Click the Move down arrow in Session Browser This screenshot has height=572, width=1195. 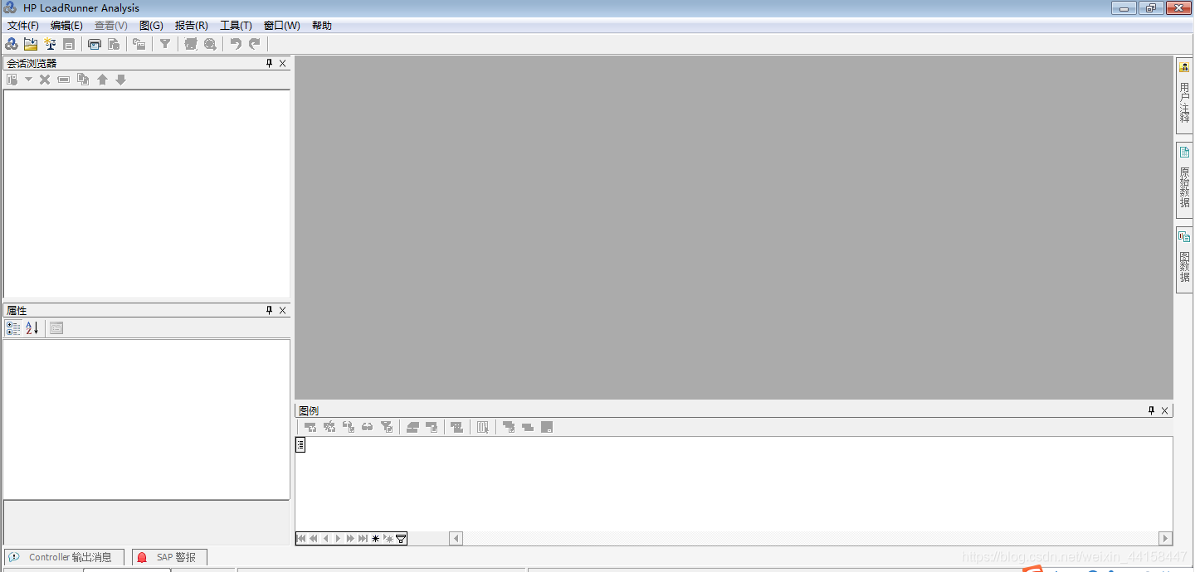coord(120,80)
